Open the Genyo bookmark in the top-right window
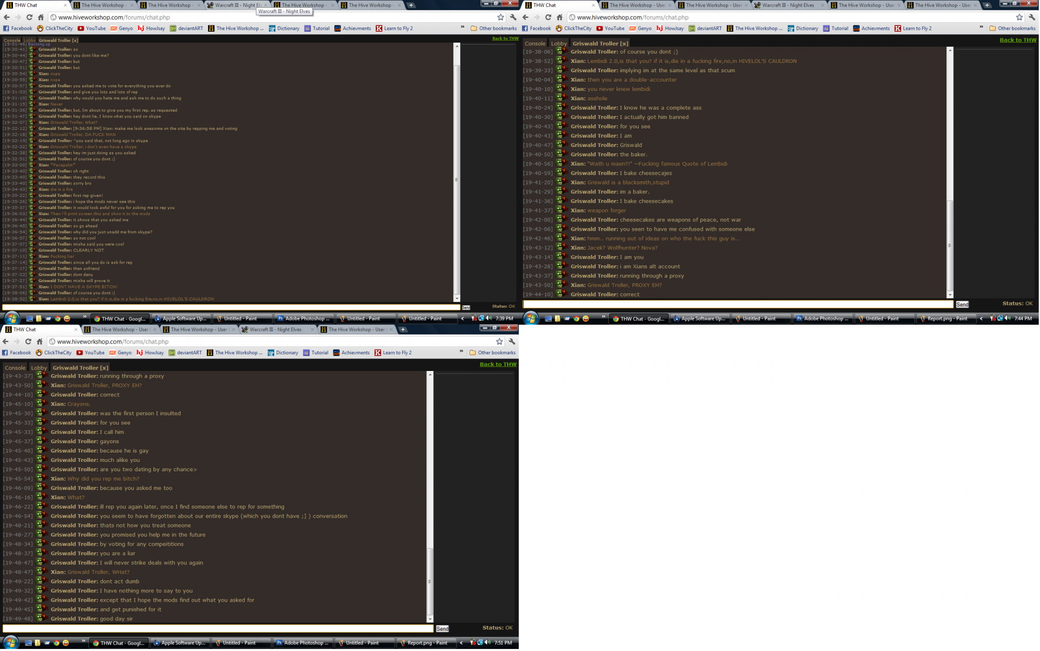 coord(640,29)
